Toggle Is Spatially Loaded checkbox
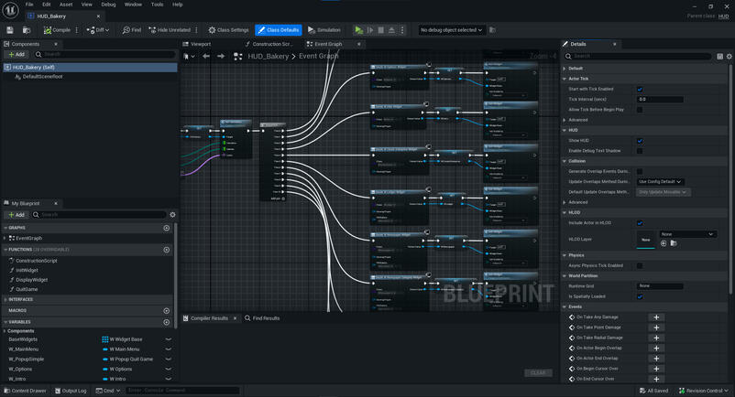This screenshot has width=735, height=397. click(640, 296)
